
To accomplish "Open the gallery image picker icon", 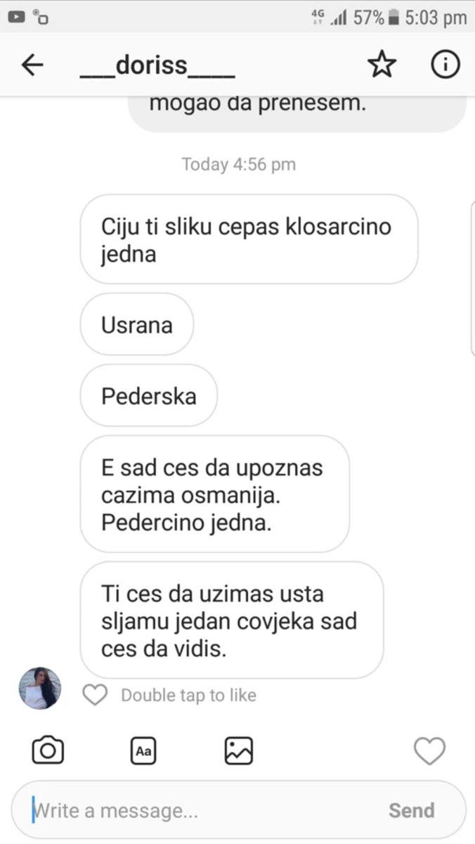I will point(239,750).
